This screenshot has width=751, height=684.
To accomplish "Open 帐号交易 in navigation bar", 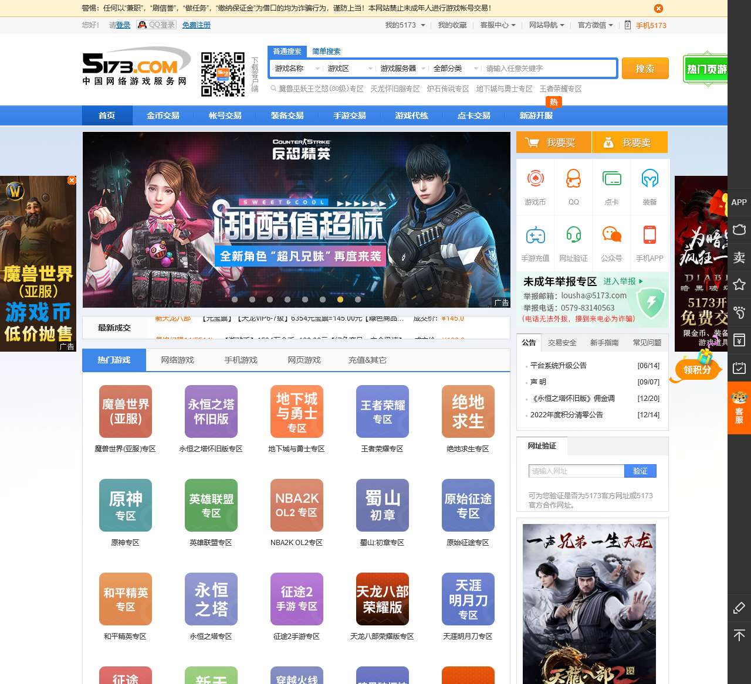I will point(225,115).
